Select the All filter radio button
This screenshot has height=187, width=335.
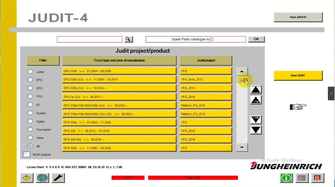tap(30, 146)
